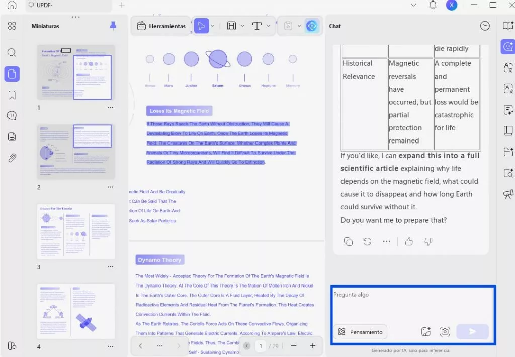This screenshot has height=357, width=515.
Task: Open chat history clock icon
Action: point(485,26)
